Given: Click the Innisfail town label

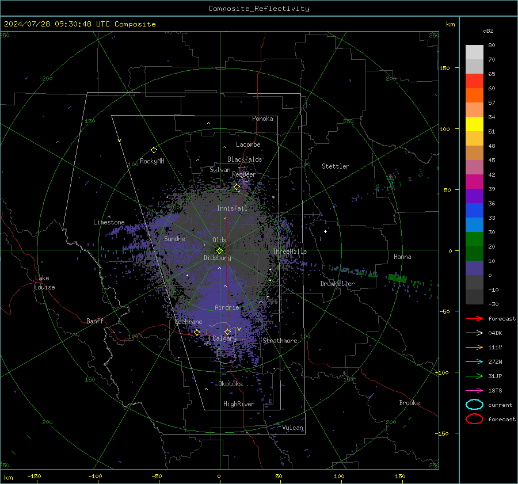Looking at the screenshot, I should pyautogui.click(x=232, y=208).
